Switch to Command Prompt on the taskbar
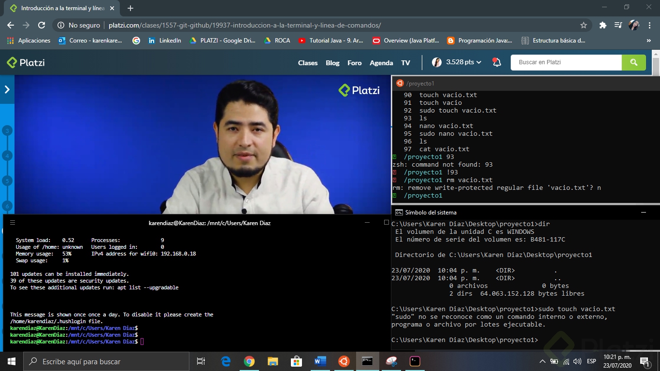 pos(367,361)
